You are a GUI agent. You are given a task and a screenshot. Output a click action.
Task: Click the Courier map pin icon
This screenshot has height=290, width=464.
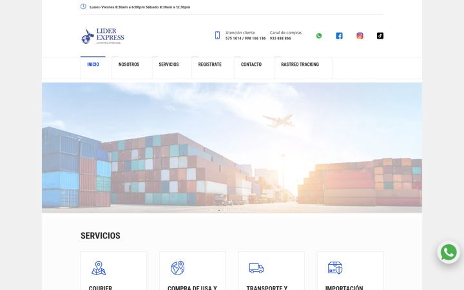tap(99, 268)
